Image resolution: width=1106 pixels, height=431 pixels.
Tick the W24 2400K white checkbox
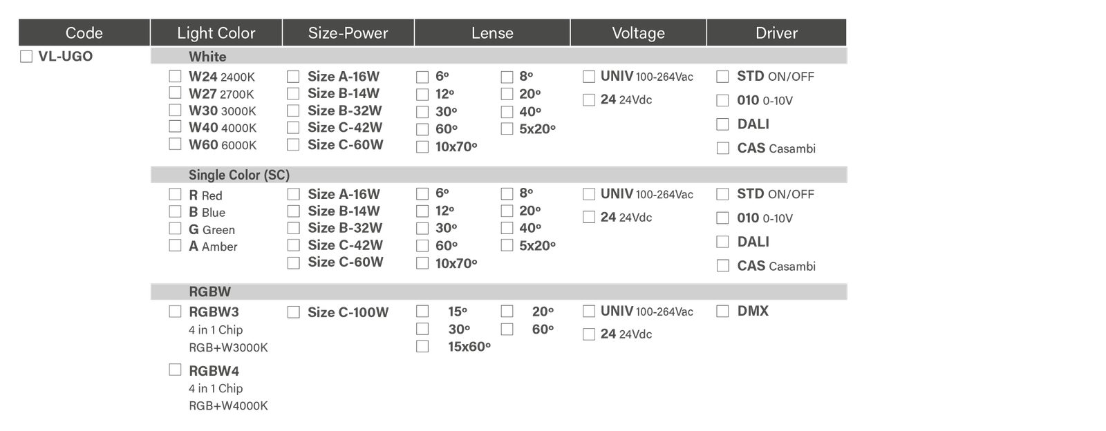point(176,76)
